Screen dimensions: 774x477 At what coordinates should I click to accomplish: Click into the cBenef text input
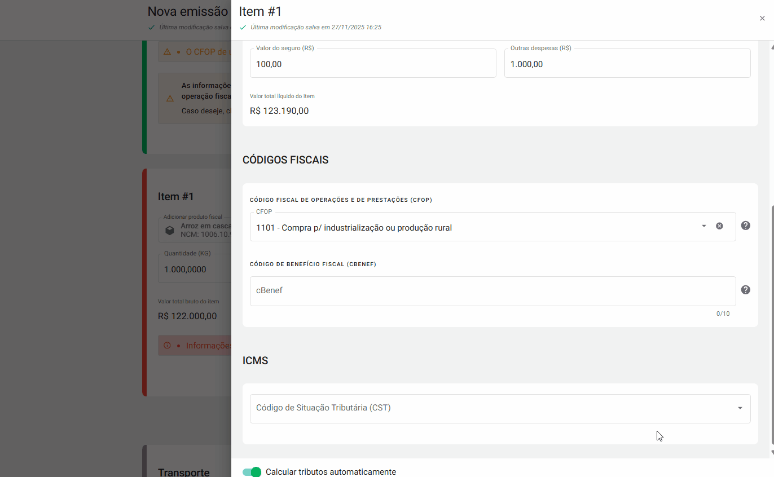point(492,291)
